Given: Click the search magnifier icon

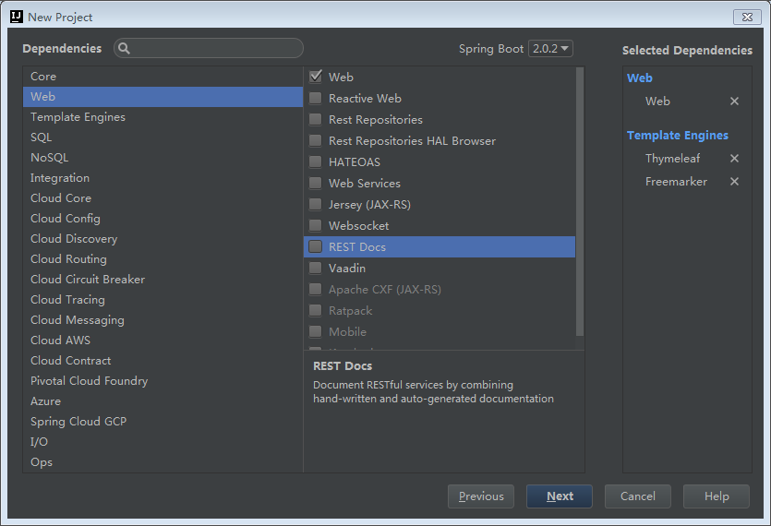Looking at the screenshot, I should coord(124,48).
